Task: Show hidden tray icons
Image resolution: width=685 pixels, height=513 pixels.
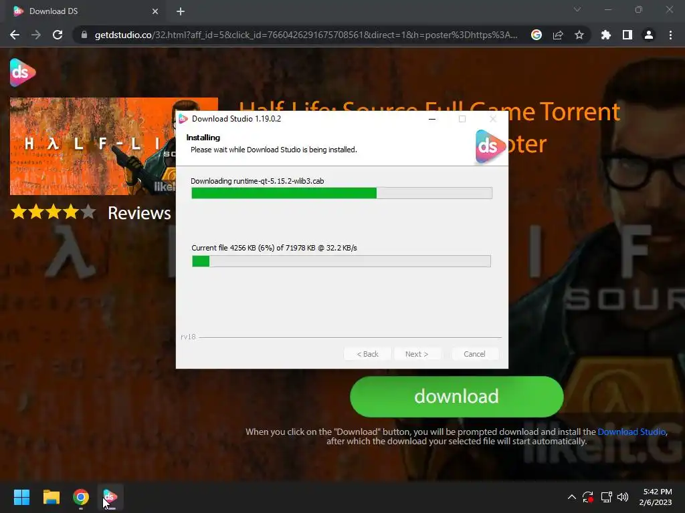Action: [x=571, y=497]
